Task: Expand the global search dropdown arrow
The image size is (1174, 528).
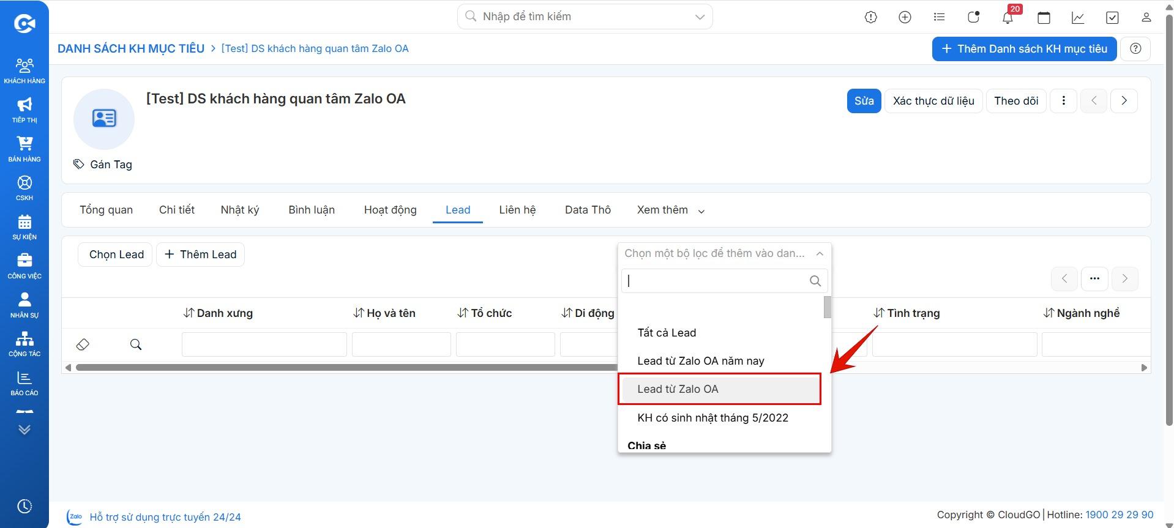Action: (700, 17)
